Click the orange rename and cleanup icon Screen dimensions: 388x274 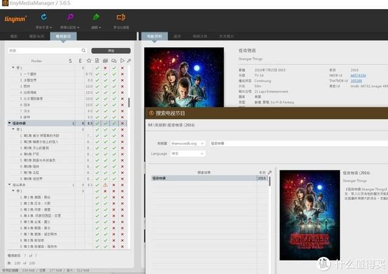121,17
